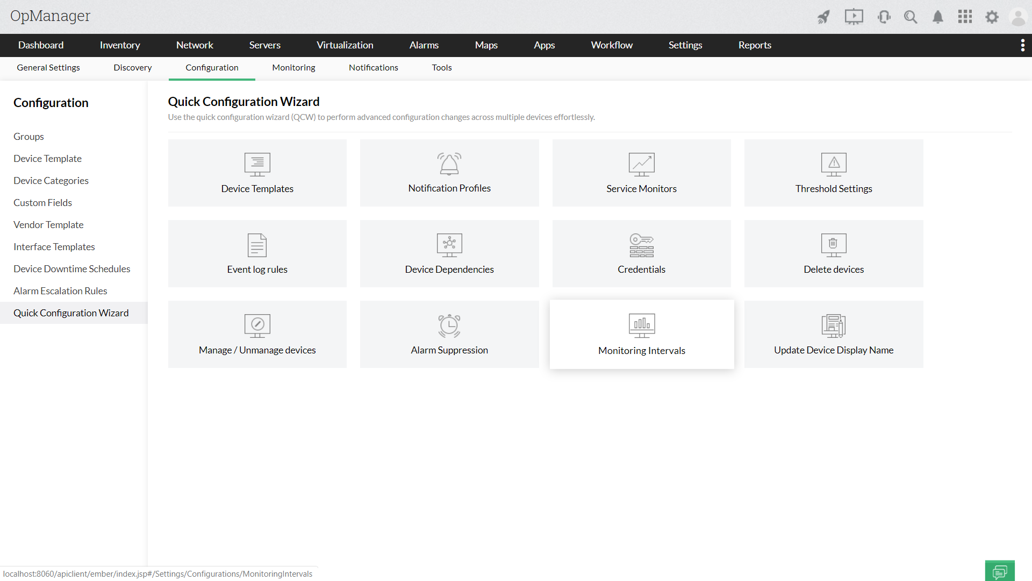Viewport: 1032px width, 581px height.
Task: Click the Threshold Settings tile
Action: [834, 173]
